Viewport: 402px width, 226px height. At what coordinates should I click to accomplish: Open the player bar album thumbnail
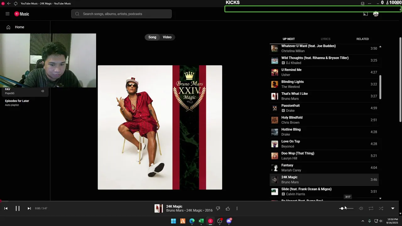tap(159, 208)
